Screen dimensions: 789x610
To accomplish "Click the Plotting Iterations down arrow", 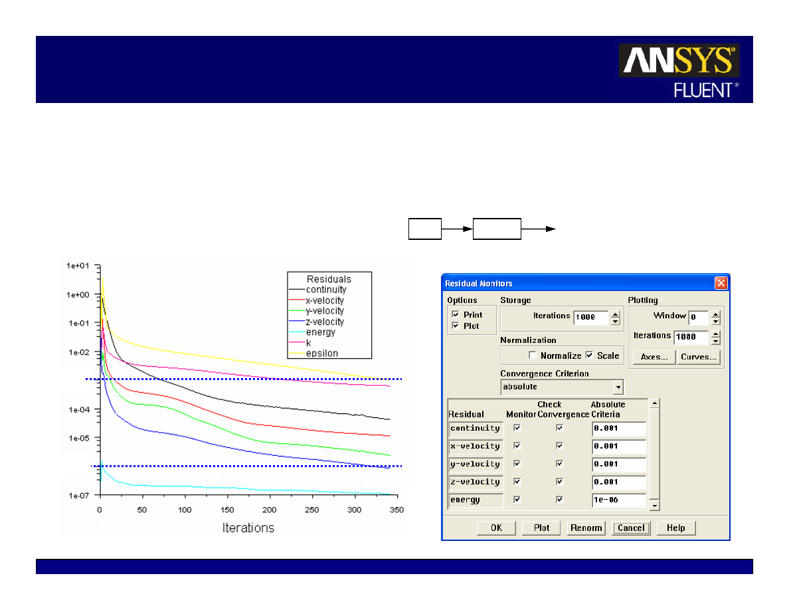I will pos(715,341).
